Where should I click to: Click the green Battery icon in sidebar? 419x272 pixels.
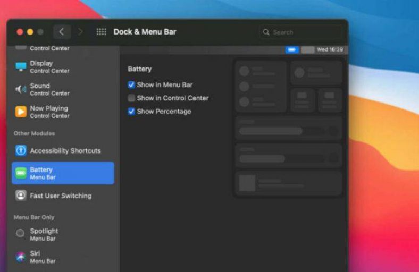point(21,173)
